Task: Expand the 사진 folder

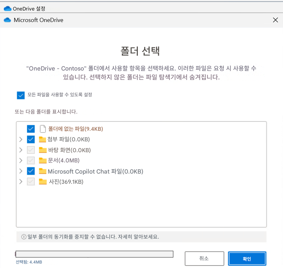Action: coord(21,182)
